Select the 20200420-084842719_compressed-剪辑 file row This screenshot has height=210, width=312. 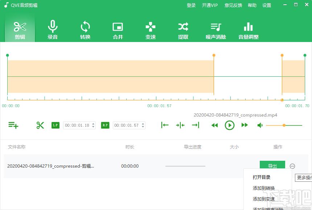tap(156, 166)
